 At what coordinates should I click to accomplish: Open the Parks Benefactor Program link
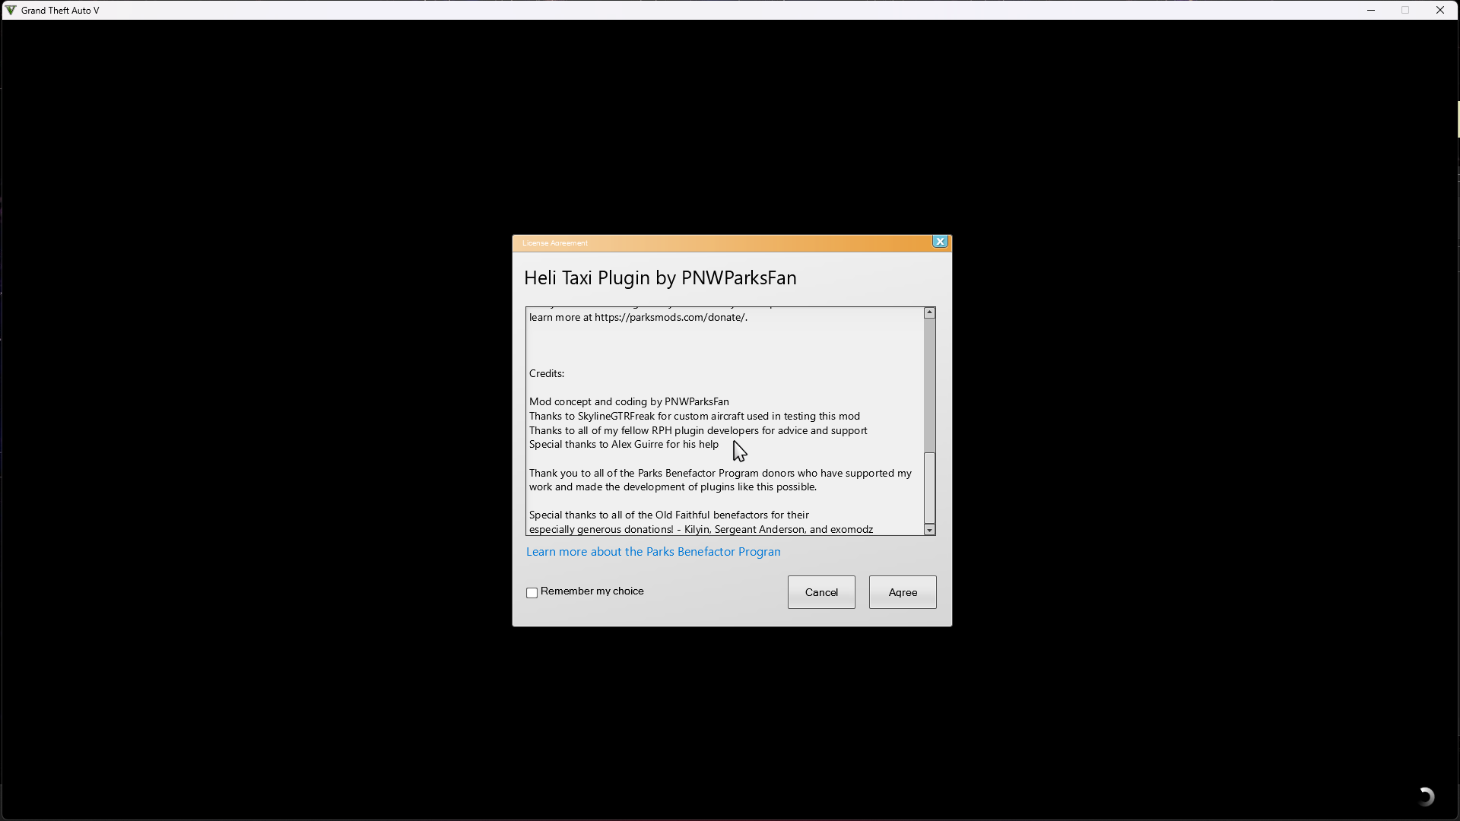click(652, 552)
